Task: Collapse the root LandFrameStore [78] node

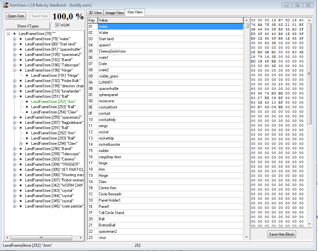Action: (8, 34)
